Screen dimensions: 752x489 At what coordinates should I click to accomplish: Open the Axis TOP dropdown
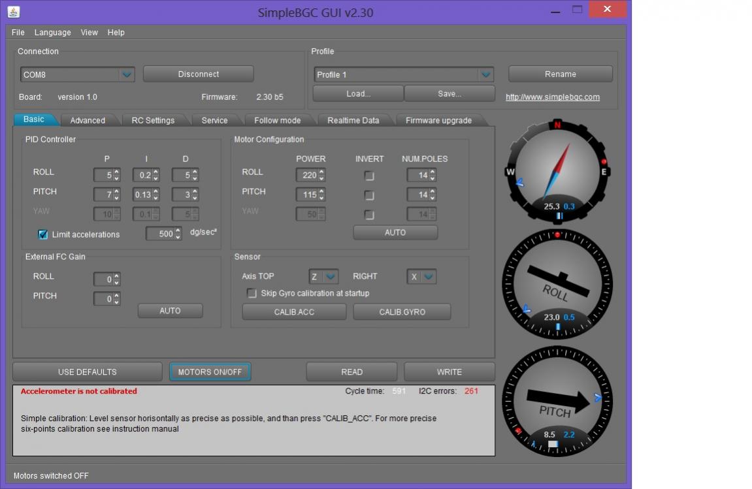click(x=323, y=277)
